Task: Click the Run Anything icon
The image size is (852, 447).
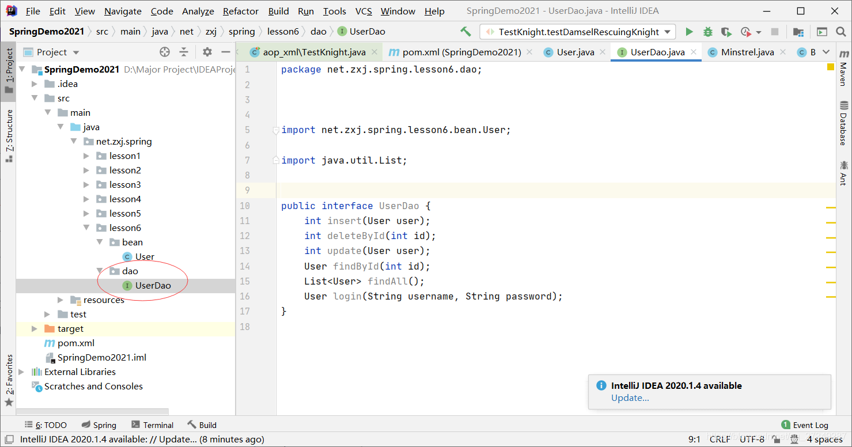Action: [822, 32]
